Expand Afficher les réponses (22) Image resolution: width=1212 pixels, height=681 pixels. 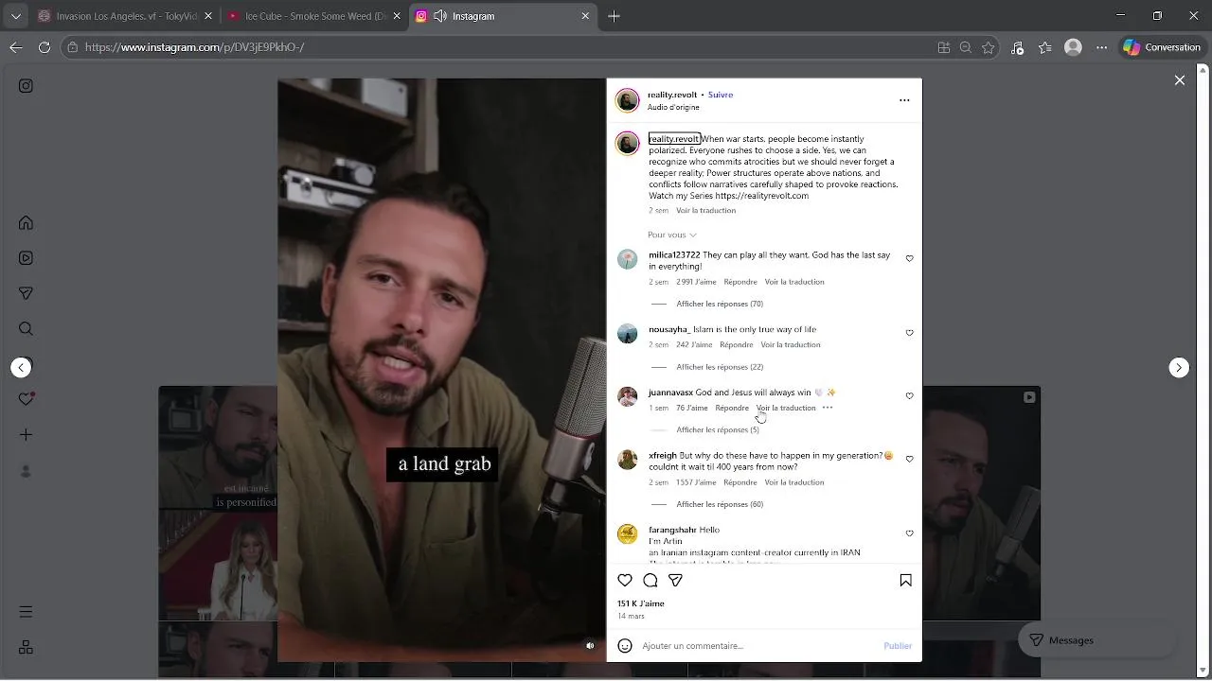coord(720,367)
